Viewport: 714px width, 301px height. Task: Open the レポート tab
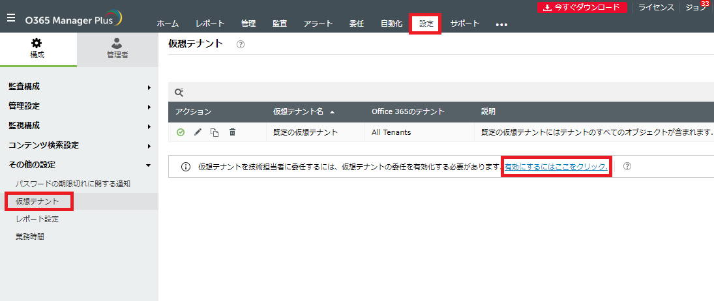[210, 24]
